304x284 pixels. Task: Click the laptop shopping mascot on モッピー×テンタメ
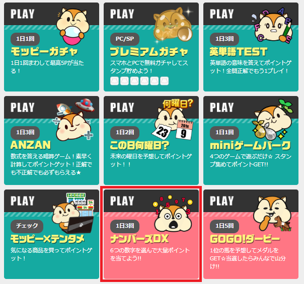click(x=73, y=213)
